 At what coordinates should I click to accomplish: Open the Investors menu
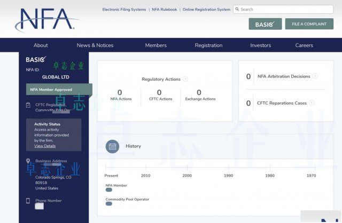click(x=260, y=45)
